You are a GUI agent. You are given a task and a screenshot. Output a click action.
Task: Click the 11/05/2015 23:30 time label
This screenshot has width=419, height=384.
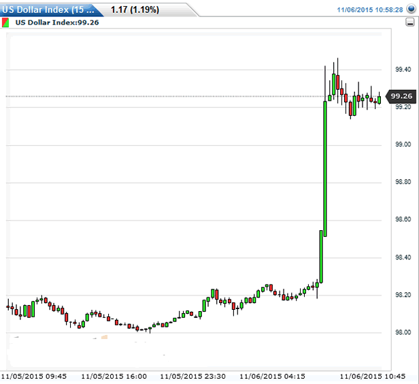click(192, 377)
